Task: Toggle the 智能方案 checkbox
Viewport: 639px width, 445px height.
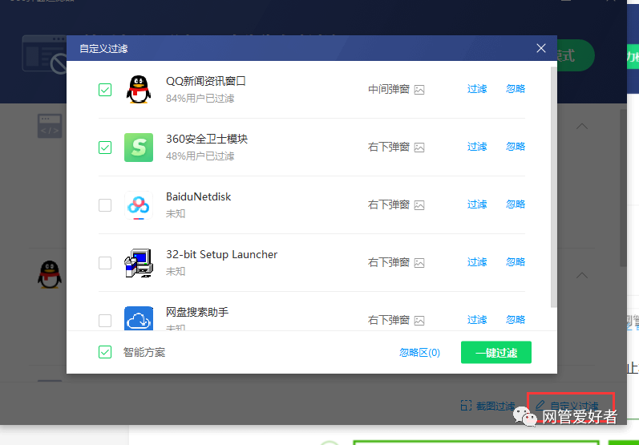Action: 105,352
